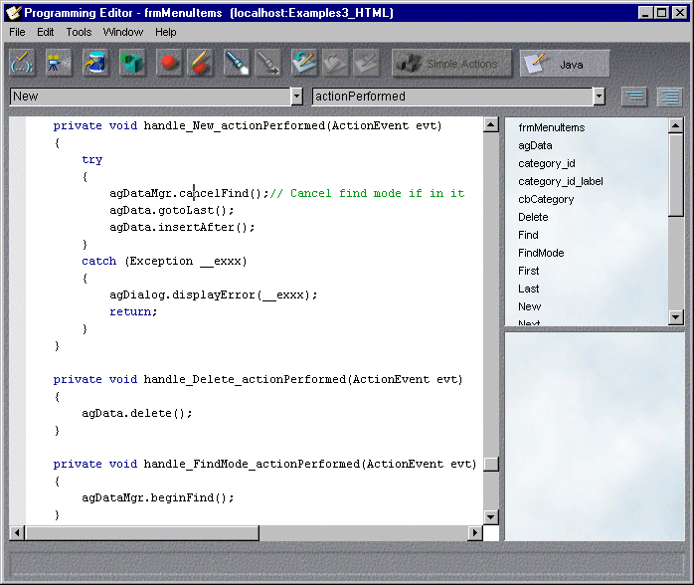The width and height of the screenshot is (694, 585).
Task: Select category_id in the object list
Action: click(547, 163)
